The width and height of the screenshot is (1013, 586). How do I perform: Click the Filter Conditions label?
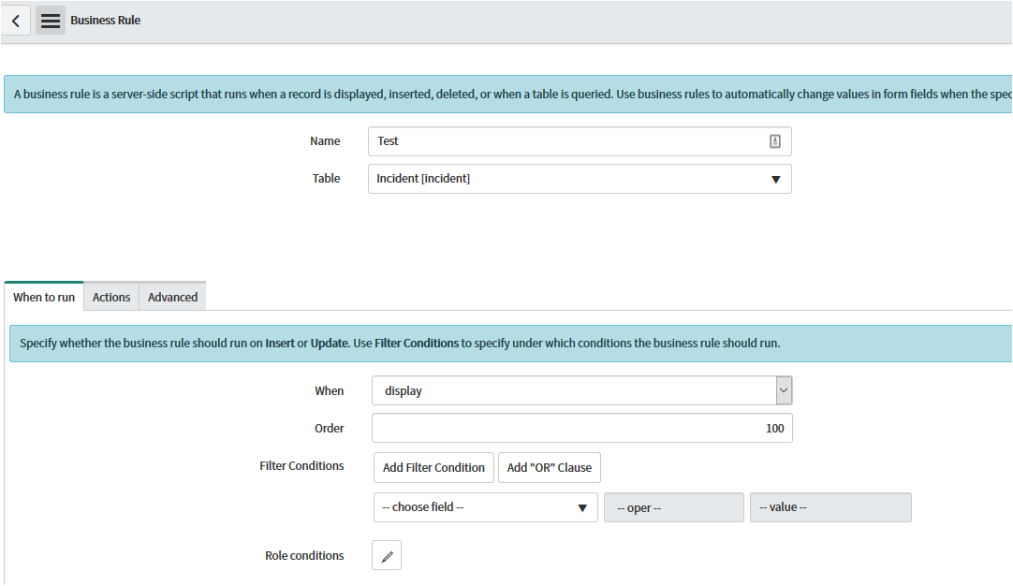click(301, 466)
